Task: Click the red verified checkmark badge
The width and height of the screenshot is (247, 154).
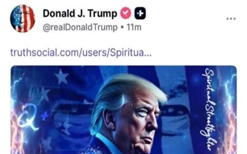Action: coord(126,13)
